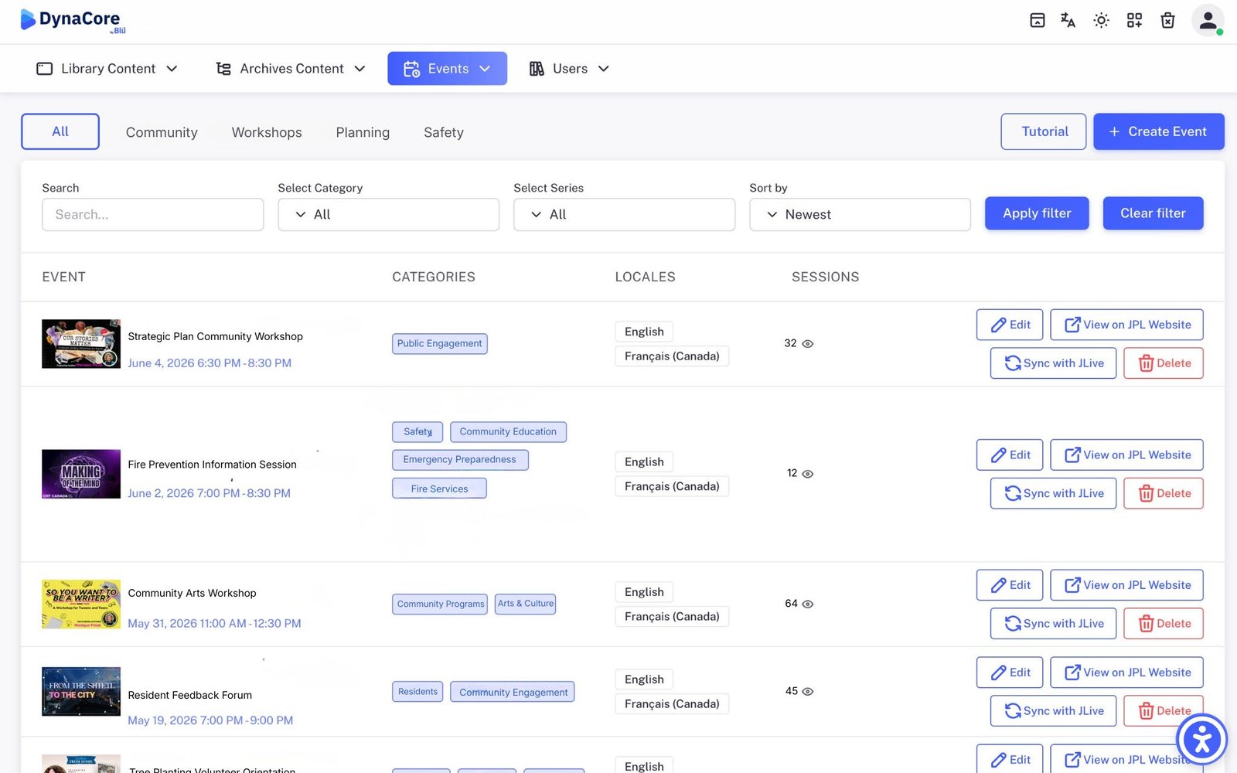Sync Community Arts Workshop with JLive

(1053, 624)
